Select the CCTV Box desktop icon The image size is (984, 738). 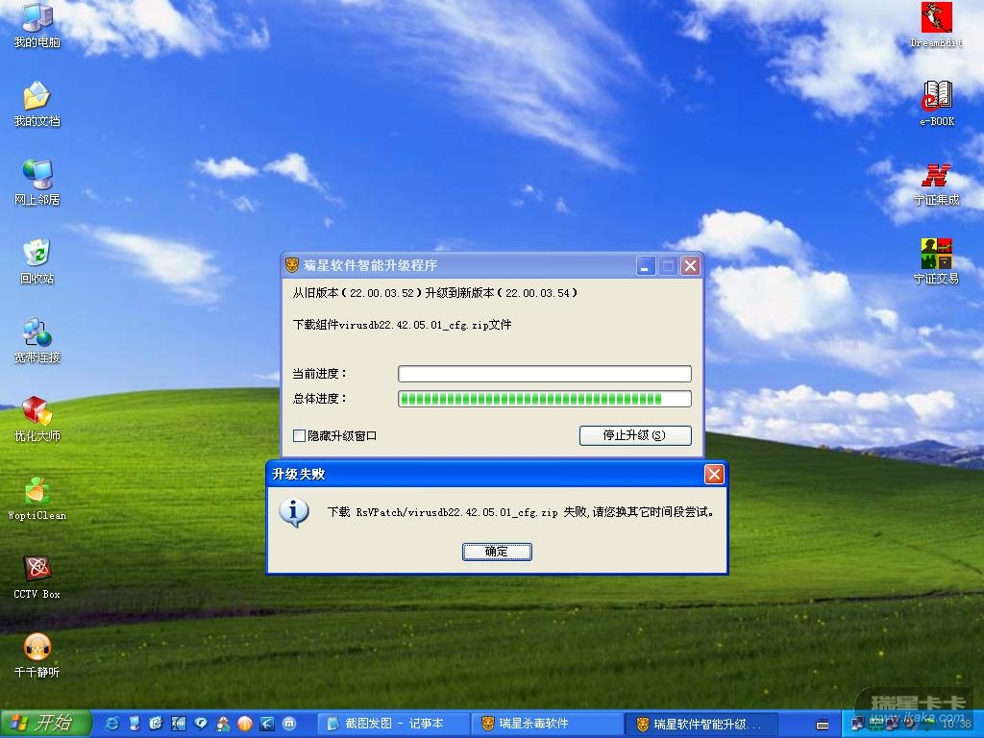click(37, 578)
